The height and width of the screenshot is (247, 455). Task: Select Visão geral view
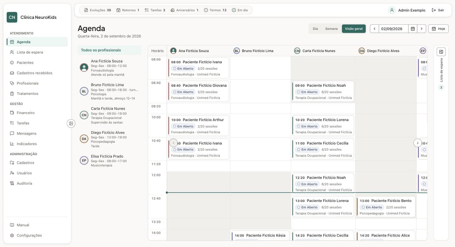(x=354, y=29)
